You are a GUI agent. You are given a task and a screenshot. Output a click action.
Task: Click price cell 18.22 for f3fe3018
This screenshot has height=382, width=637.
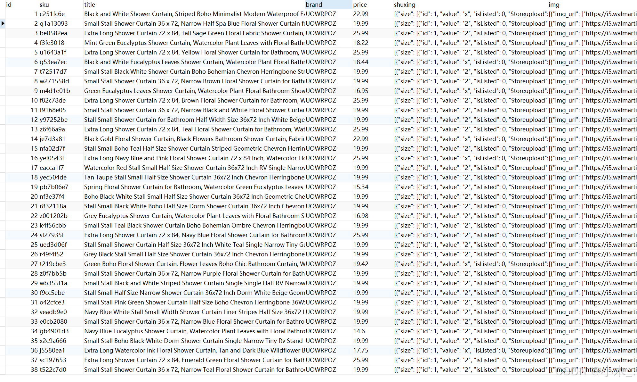click(x=361, y=43)
